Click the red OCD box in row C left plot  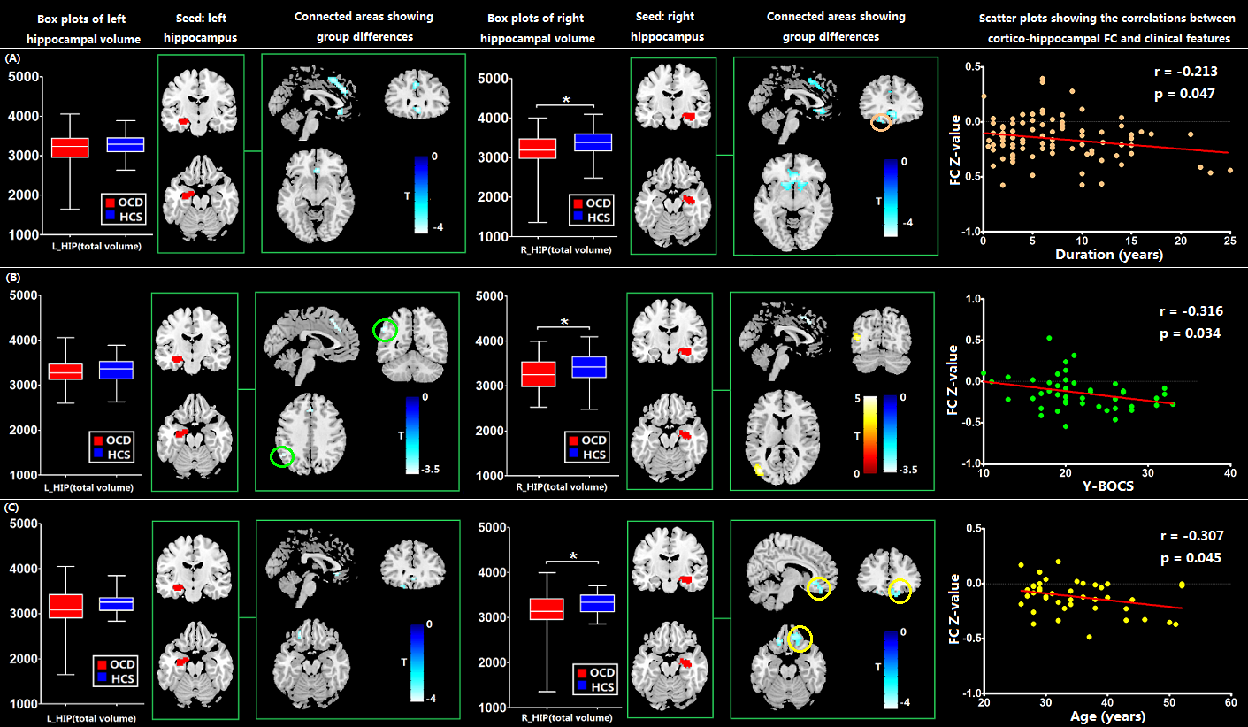pyautogui.click(x=67, y=606)
